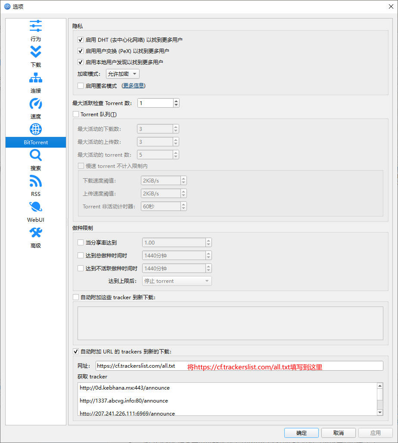Open the 加密模式 dropdown

[122, 74]
